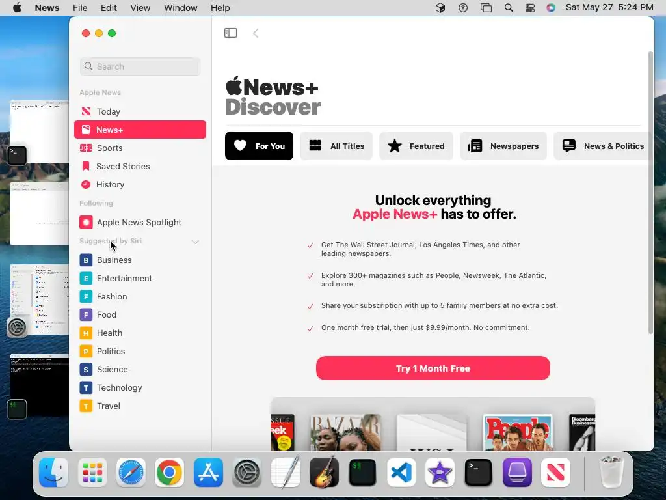Open the Apple menu

[x=17, y=8]
